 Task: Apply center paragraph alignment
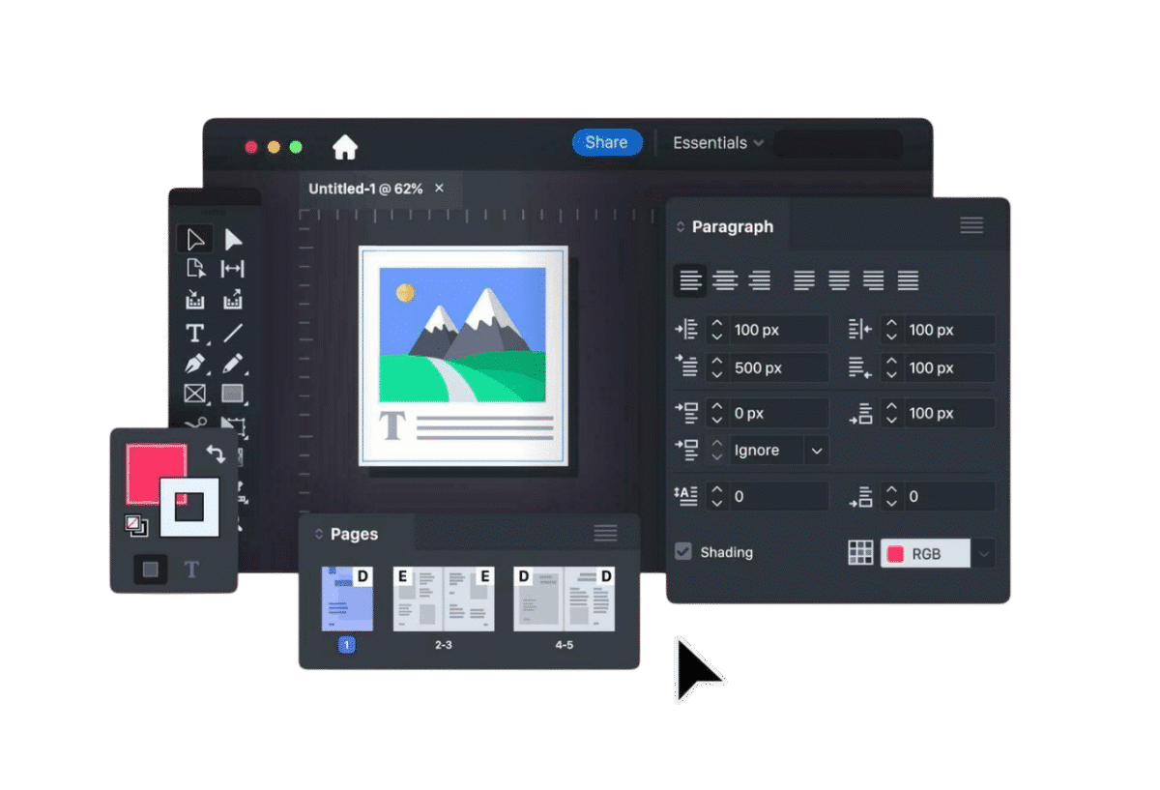click(725, 280)
